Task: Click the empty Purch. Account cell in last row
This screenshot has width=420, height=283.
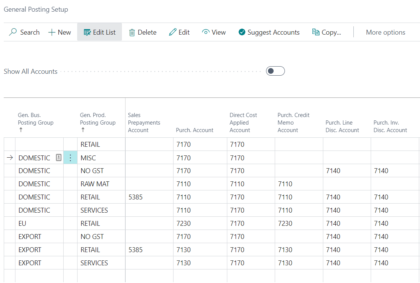Action: click(199, 277)
